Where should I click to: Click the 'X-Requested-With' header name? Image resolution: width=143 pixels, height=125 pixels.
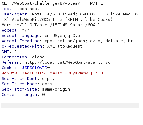pos(22,46)
